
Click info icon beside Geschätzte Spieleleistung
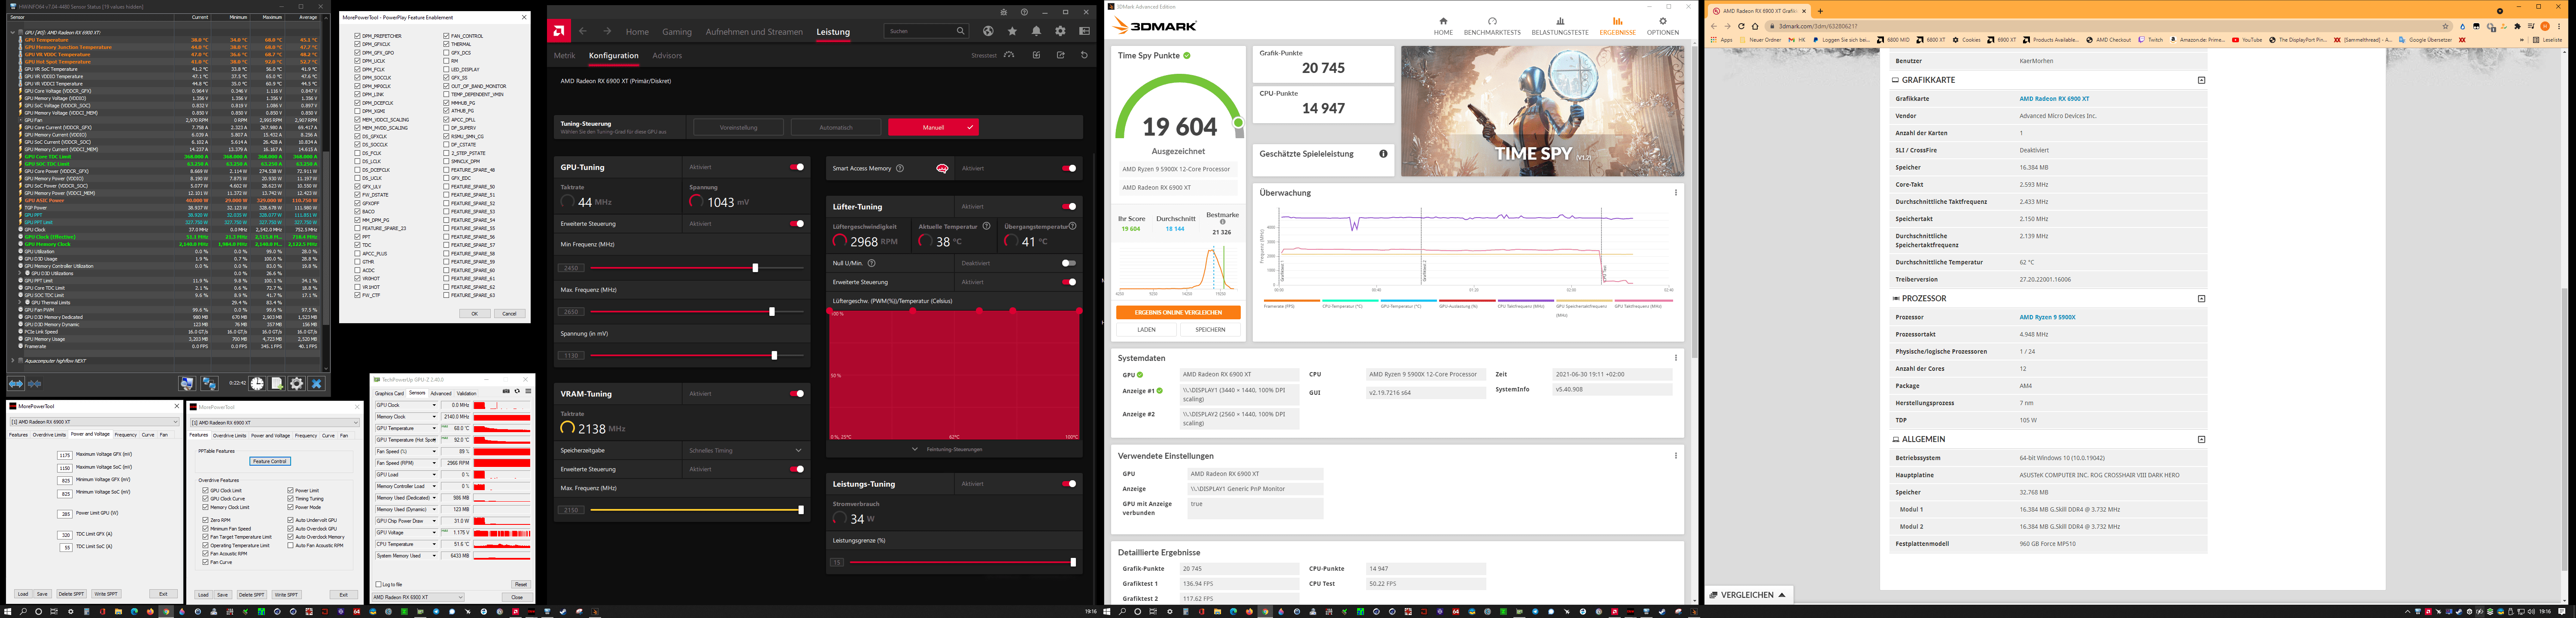click(1383, 154)
